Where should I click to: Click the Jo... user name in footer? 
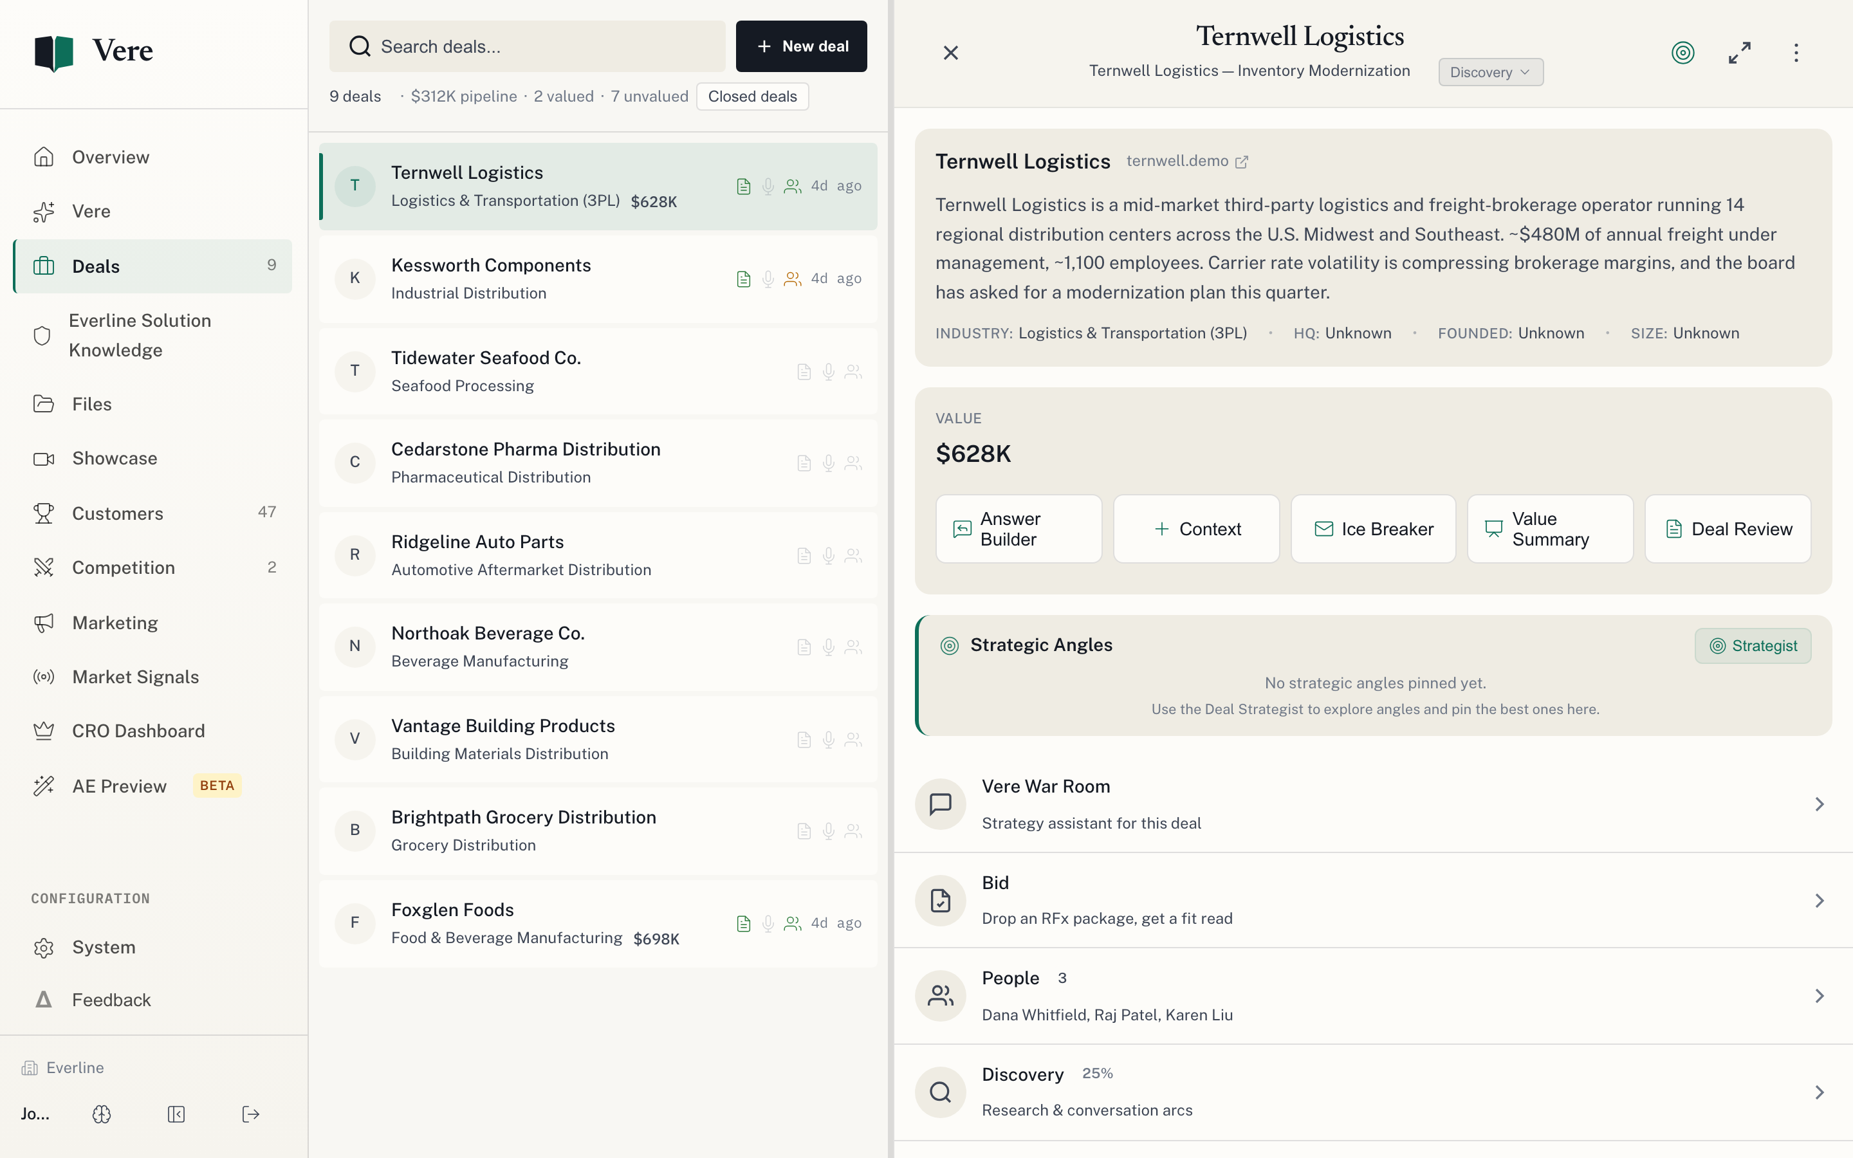35,1114
